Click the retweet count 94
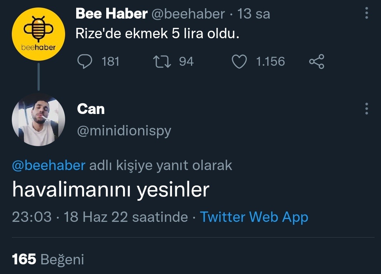 tap(186, 61)
